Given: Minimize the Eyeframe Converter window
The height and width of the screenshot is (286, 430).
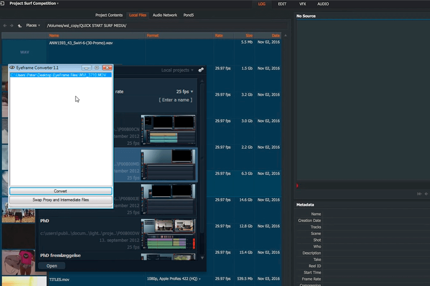Looking at the screenshot, I should click(x=86, y=67).
